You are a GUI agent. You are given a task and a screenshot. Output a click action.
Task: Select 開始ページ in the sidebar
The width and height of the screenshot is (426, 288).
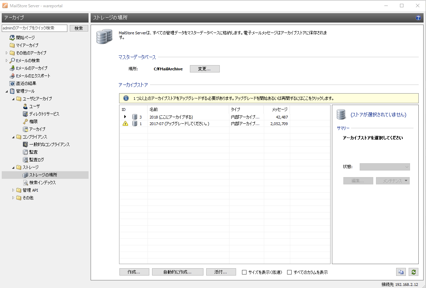[x=25, y=38]
